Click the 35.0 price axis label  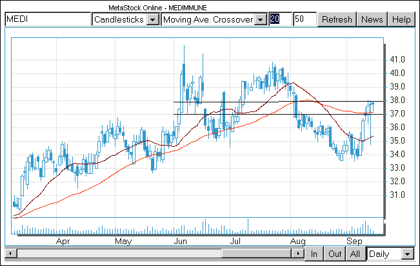[397, 141]
